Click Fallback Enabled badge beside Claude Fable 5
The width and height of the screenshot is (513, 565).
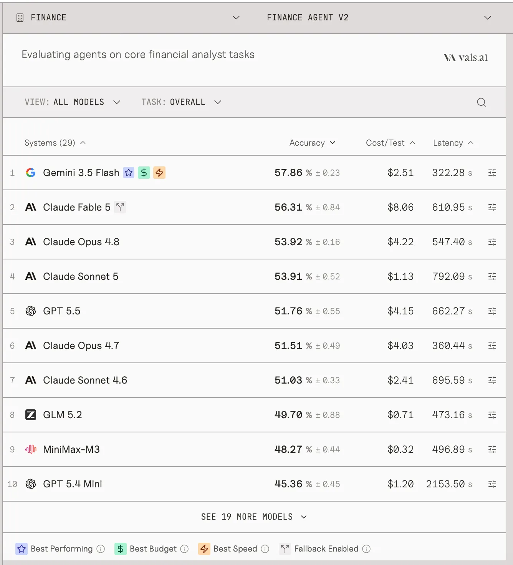pos(120,207)
